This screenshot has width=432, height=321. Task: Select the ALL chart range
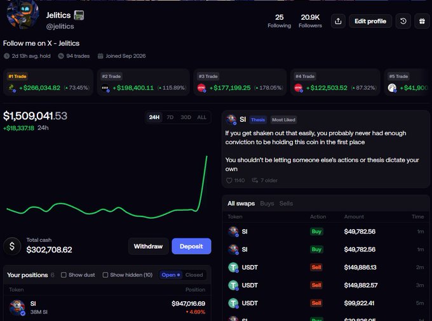pyautogui.click(x=201, y=117)
